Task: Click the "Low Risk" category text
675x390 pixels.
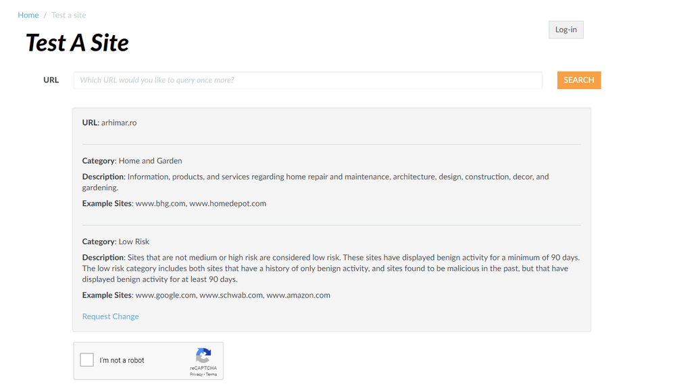Action: pyautogui.click(x=134, y=242)
